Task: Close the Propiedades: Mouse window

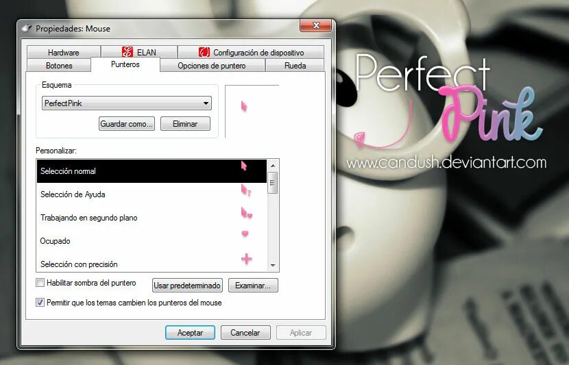Action: (x=316, y=25)
